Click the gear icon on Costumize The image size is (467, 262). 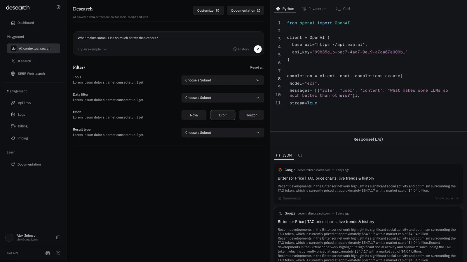pyautogui.click(x=218, y=10)
